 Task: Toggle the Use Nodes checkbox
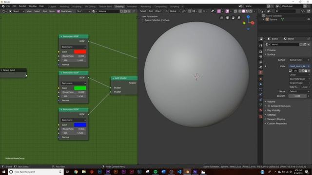(x=58, y=11)
